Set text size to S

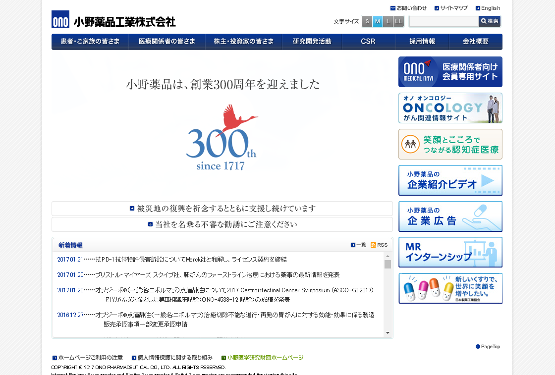click(367, 22)
